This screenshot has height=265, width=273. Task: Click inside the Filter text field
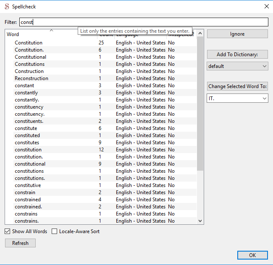(x=143, y=22)
